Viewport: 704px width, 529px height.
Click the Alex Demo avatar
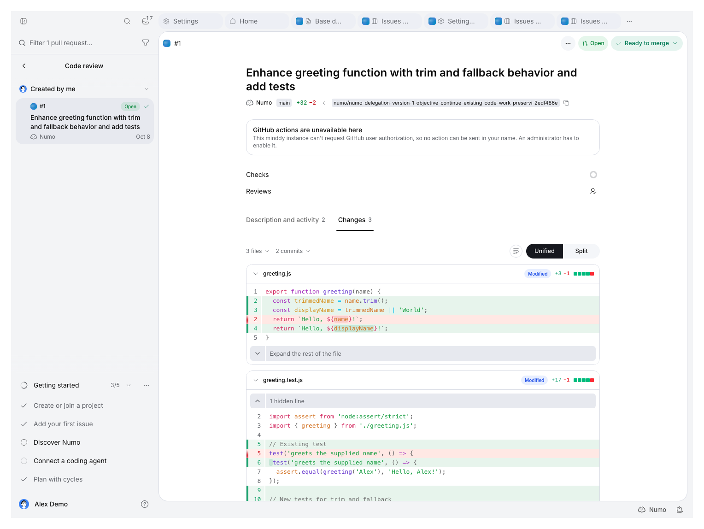coord(24,504)
